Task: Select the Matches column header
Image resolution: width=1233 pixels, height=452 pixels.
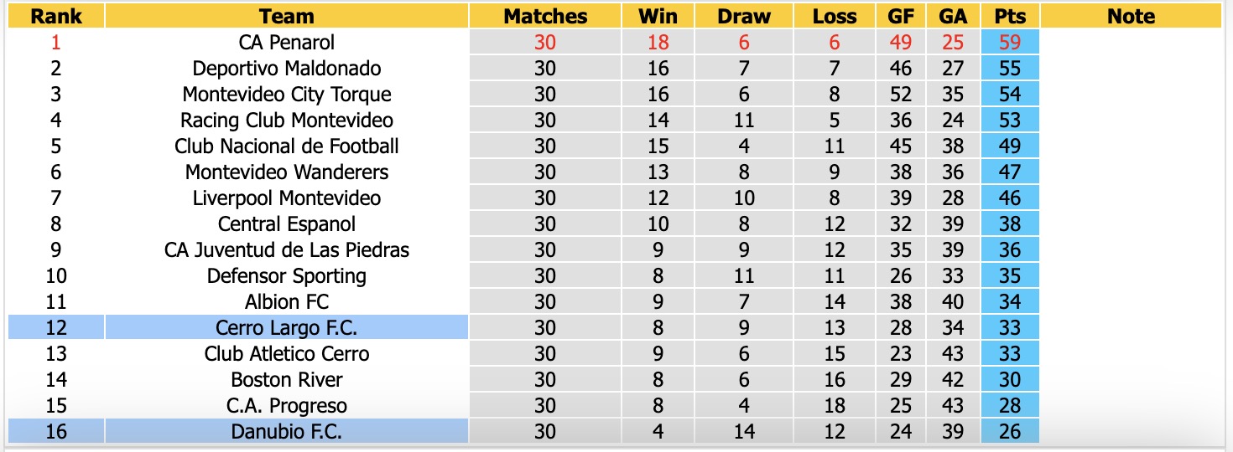Action: coord(545,16)
